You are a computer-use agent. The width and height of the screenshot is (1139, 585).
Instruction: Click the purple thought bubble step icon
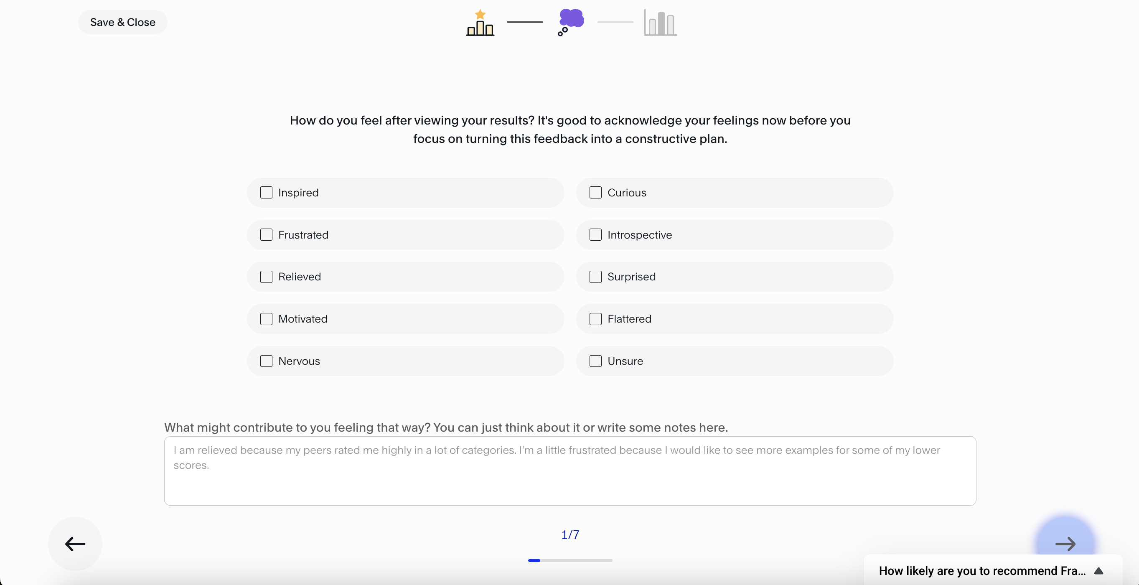pyautogui.click(x=571, y=22)
